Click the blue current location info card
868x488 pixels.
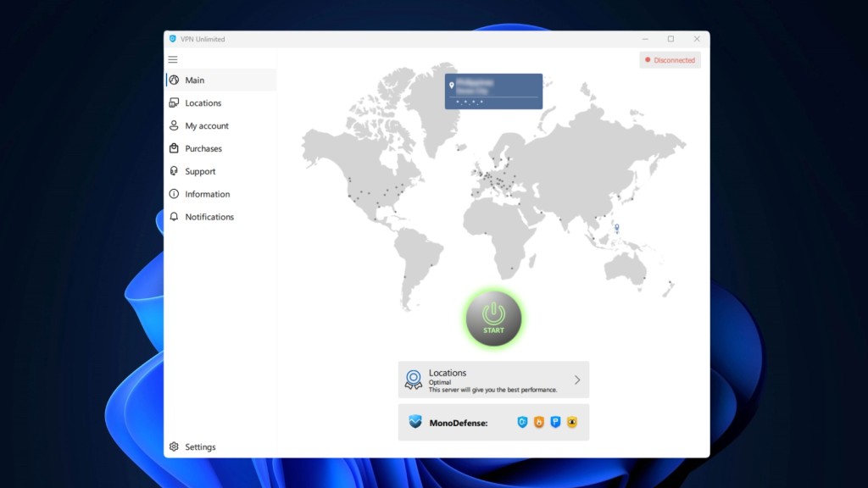(x=493, y=91)
